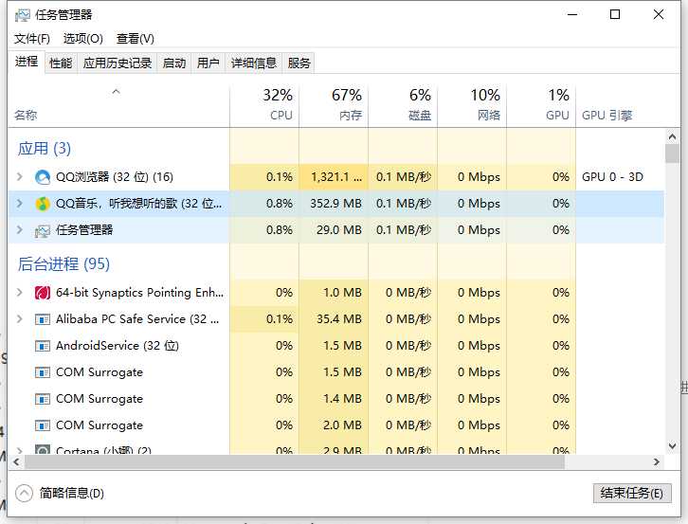
Task: Sort by the 网络 column header
Action: pos(472,105)
